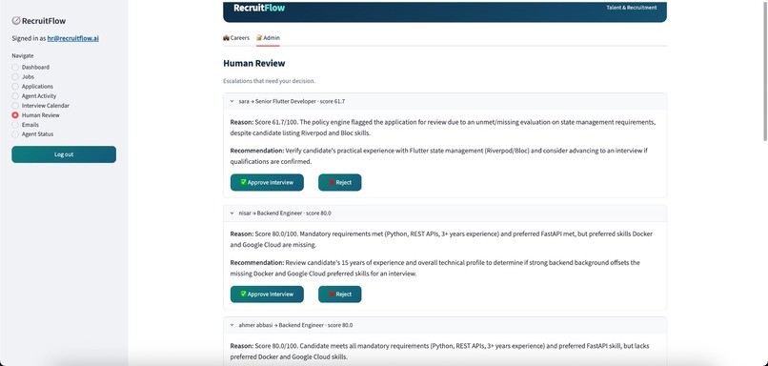This screenshot has width=768, height=366.
Task: Select the Human Review radio option
Action: pos(35,115)
